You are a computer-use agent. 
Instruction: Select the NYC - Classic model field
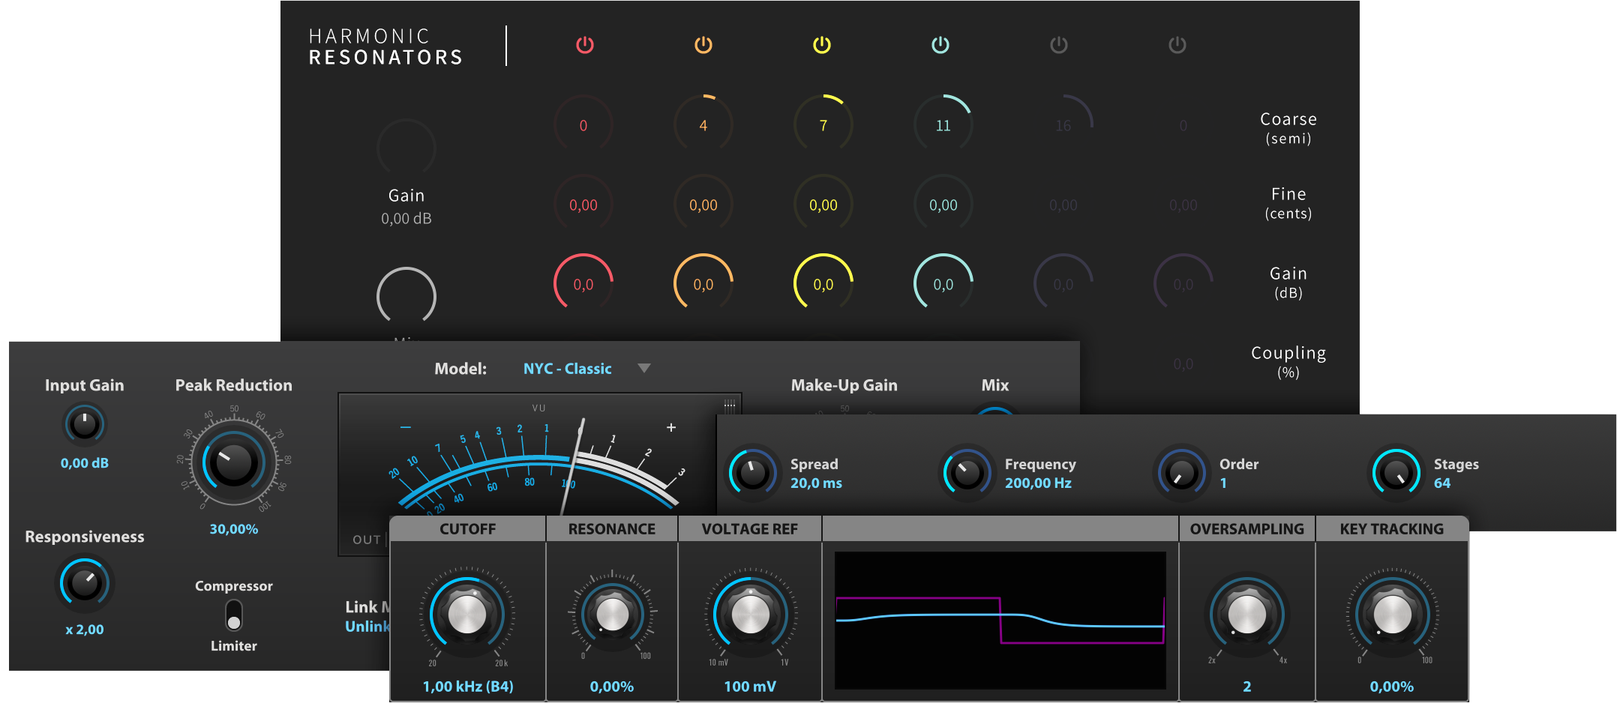point(567,369)
